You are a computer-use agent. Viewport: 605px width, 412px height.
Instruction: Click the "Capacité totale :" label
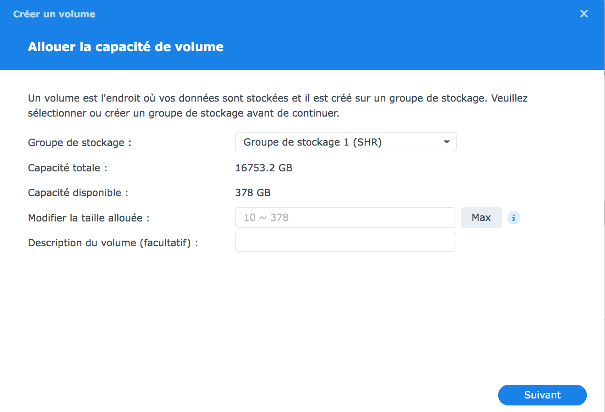(67, 168)
